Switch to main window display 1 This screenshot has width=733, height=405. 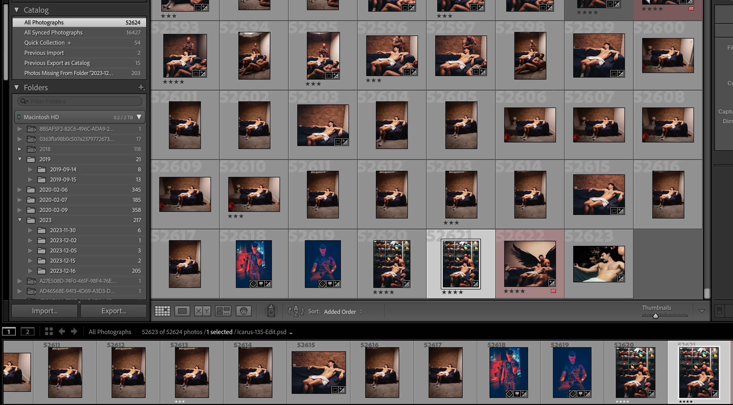pos(9,331)
